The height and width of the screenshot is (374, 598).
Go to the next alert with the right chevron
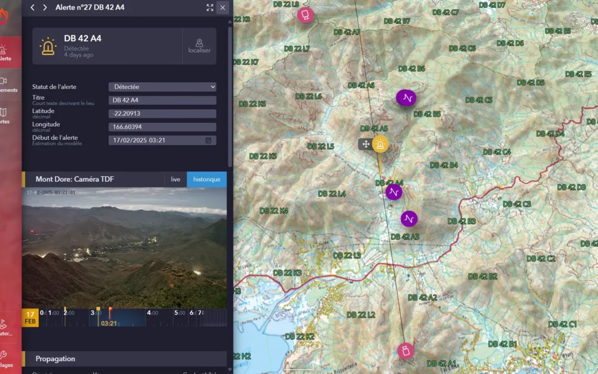(45, 7)
